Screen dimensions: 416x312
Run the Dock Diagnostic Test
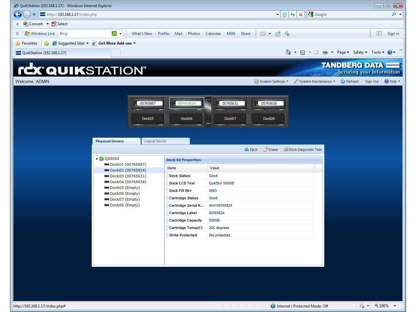point(302,150)
